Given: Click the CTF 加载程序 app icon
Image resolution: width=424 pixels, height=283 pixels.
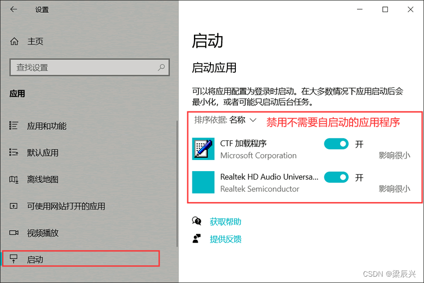Looking at the screenshot, I should coord(204,149).
